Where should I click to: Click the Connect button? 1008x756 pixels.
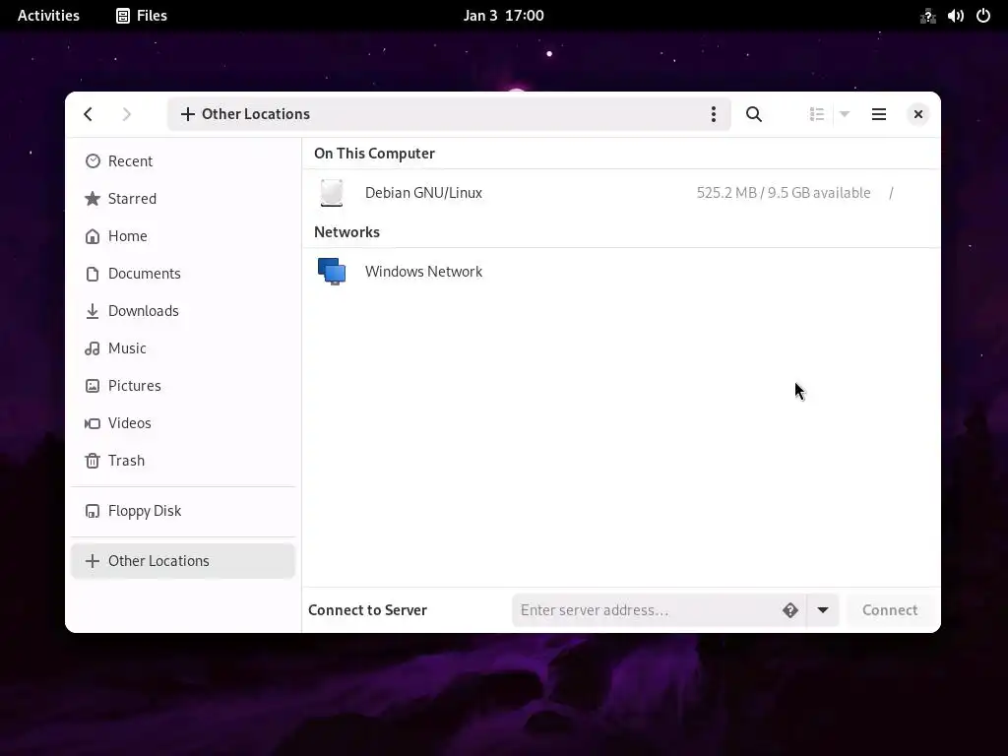point(890,610)
